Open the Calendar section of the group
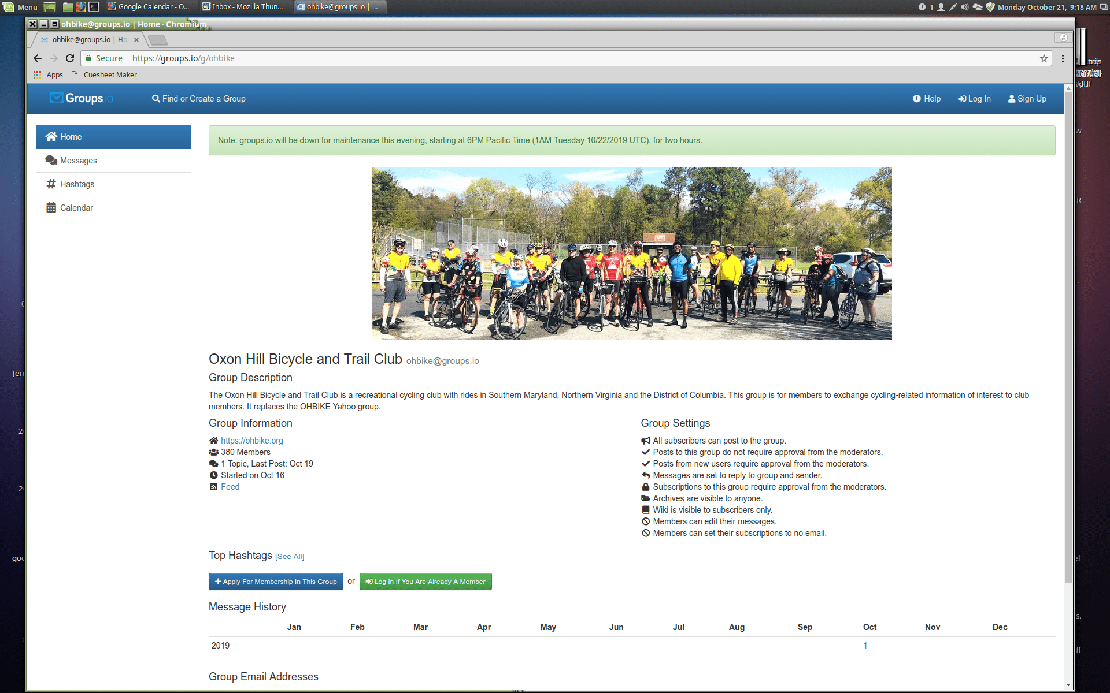 (x=76, y=207)
